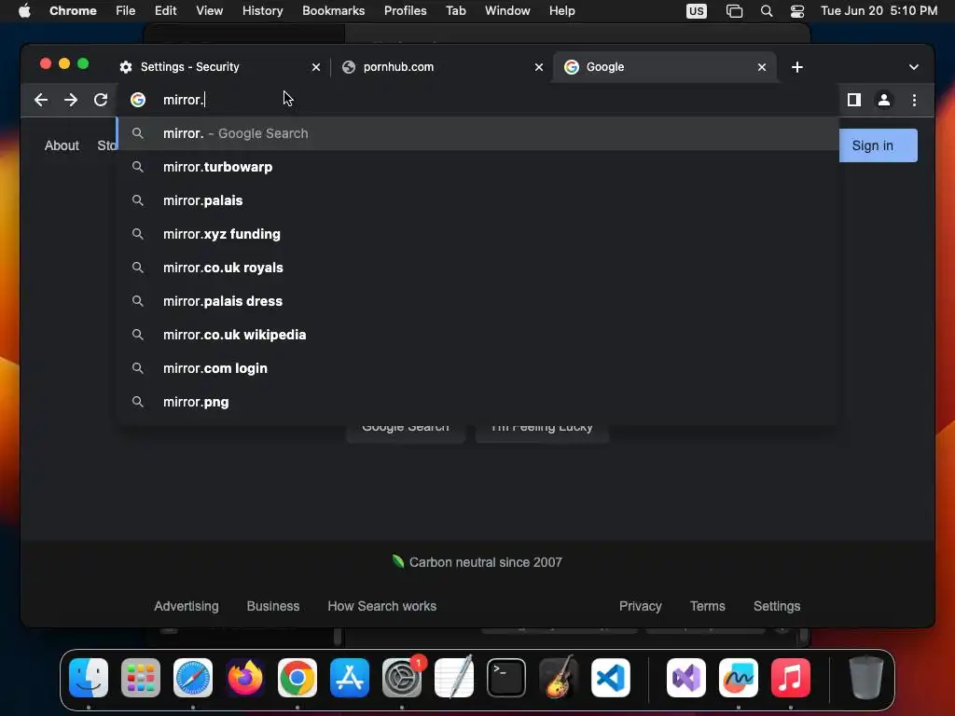Expand the tab search chevron
Screen dimensions: 955x716
(914, 67)
